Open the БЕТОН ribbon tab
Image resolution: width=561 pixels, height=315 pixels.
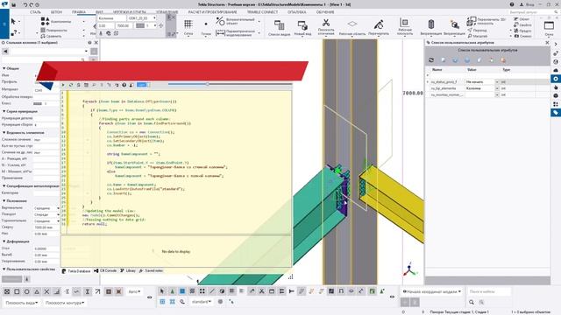56,11
